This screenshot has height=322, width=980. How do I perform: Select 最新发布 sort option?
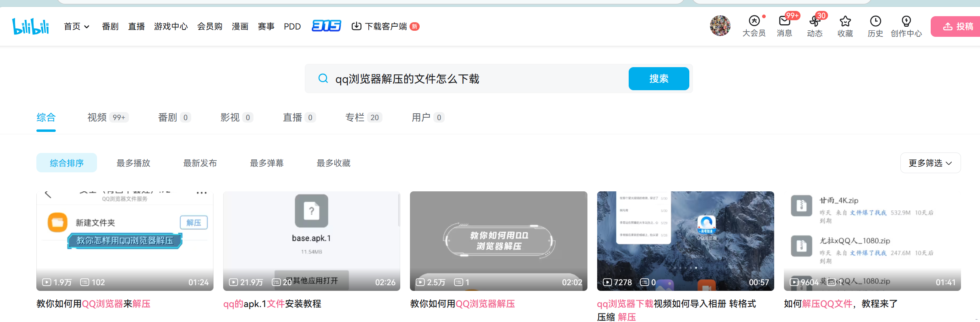click(x=200, y=163)
